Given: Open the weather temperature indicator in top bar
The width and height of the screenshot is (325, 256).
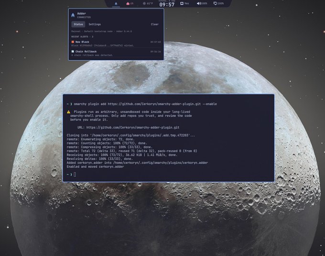Looking at the screenshot, I should click(148, 3).
